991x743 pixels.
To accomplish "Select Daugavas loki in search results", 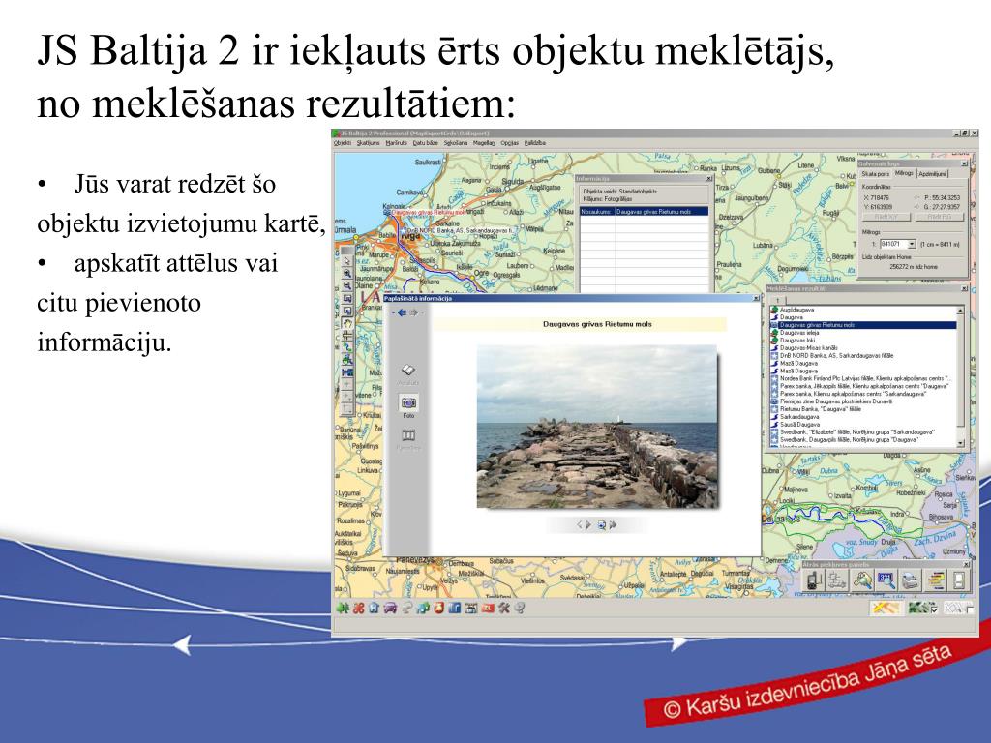I will pos(797,341).
